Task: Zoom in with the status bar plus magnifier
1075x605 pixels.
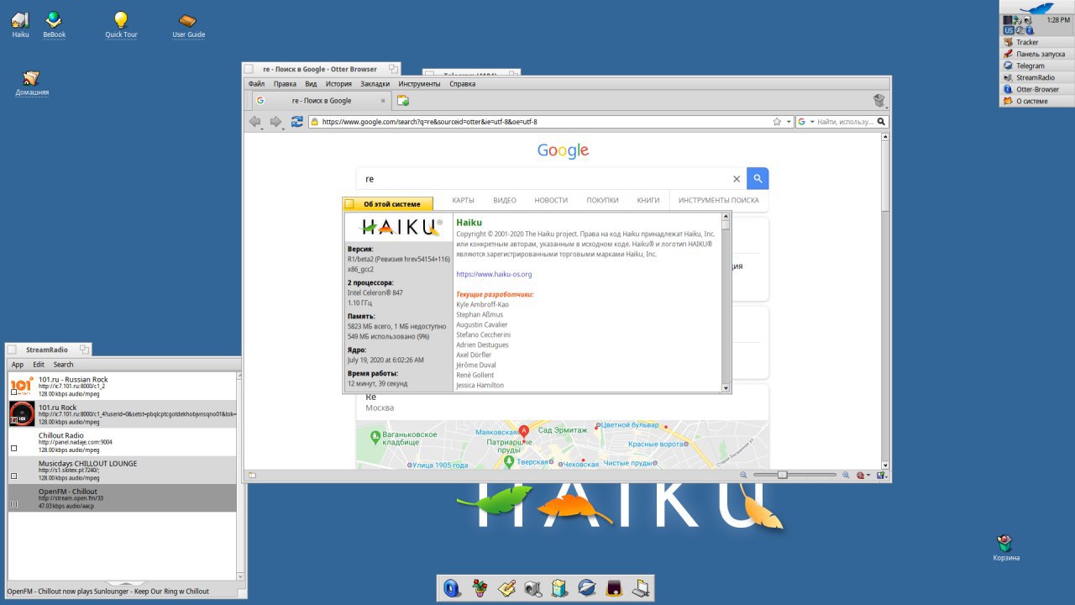Action: pos(846,476)
